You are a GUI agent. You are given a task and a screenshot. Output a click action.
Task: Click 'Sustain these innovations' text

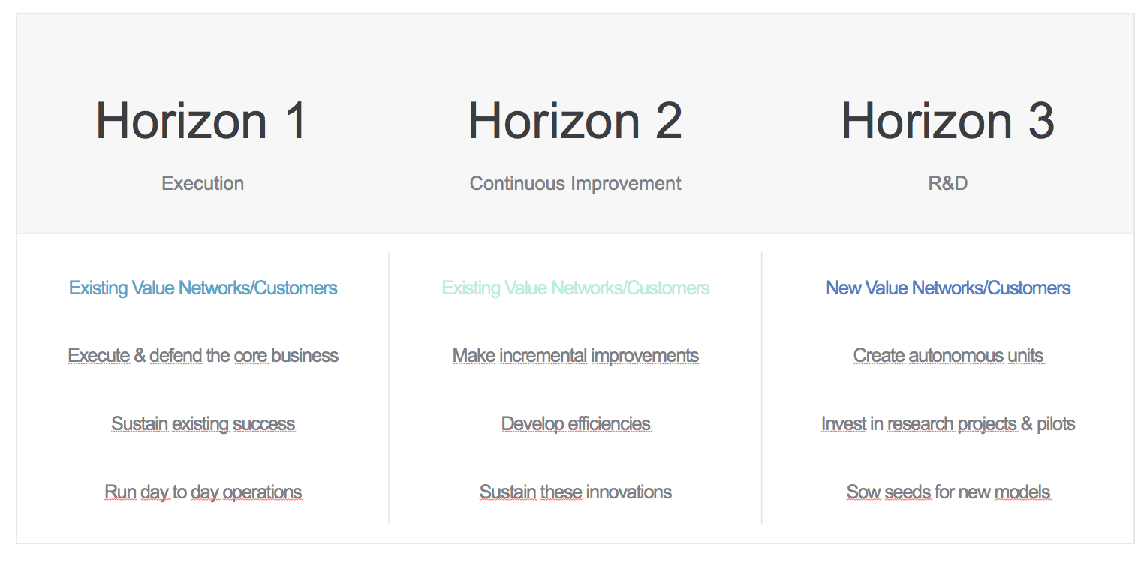pyautogui.click(x=576, y=492)
